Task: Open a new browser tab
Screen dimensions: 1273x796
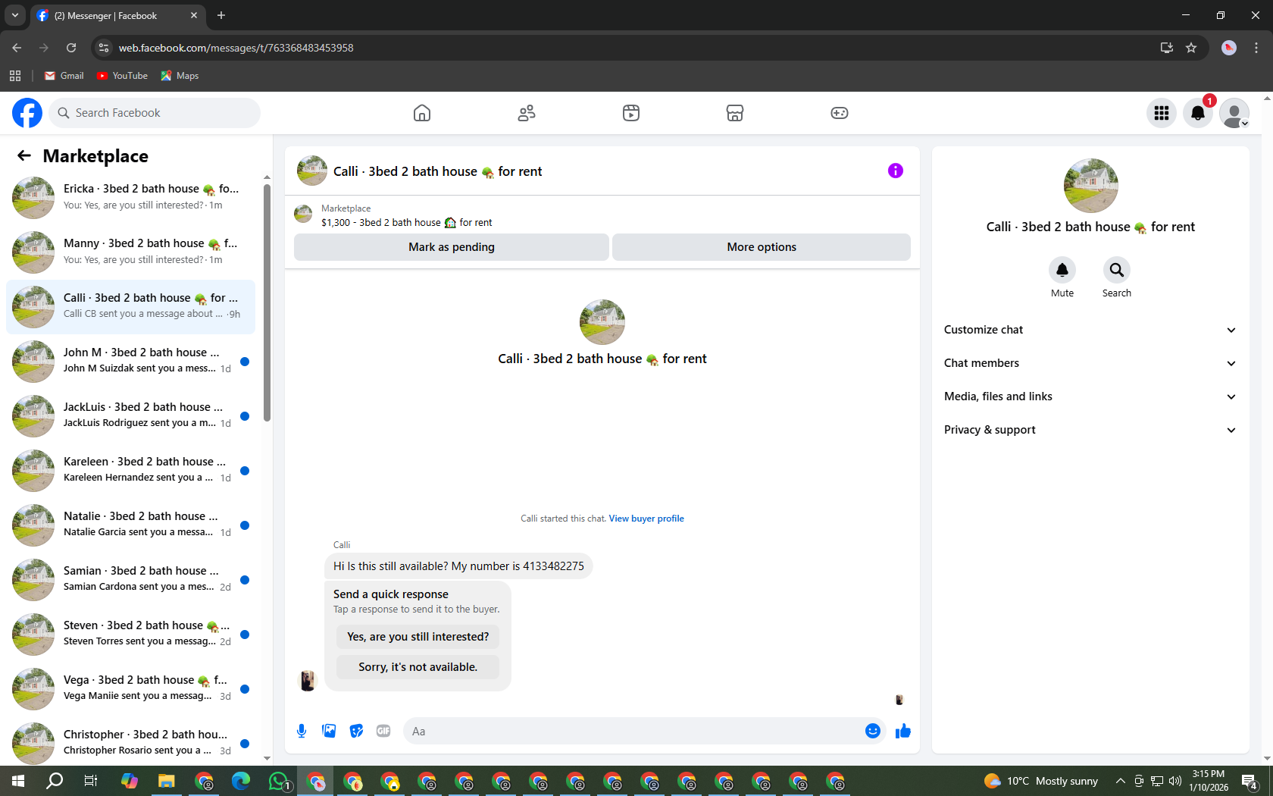Action: (x=221, y=15)
